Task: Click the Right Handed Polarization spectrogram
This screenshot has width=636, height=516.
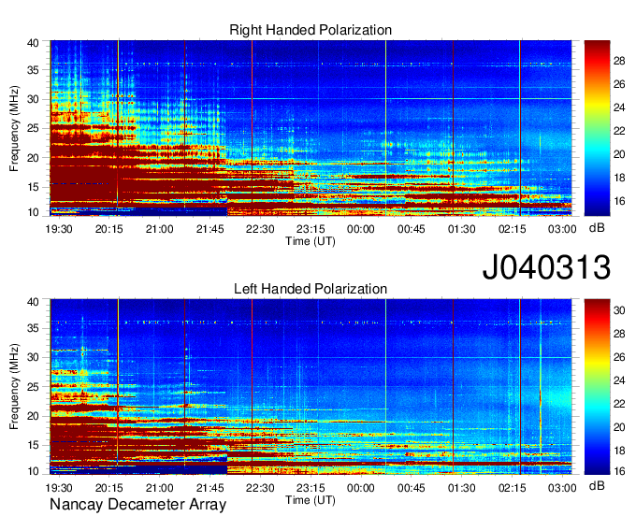Action: click(x=311, y=128)
